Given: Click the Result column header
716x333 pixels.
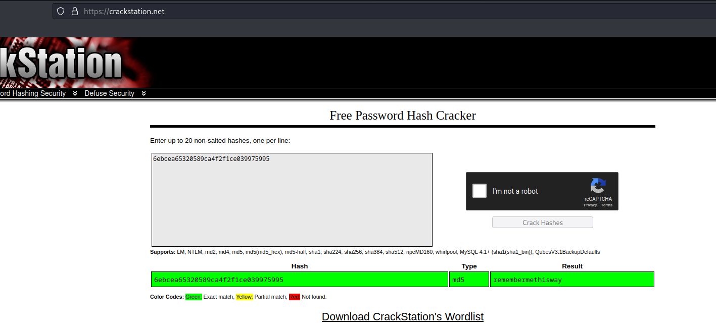Looking at the screenshot, I should click(x=572, y=266).
